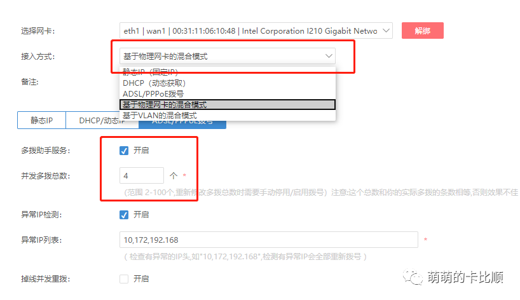The height and width of the screenshot is (300, 520).
Task: Expand the 接入方式 access mode dropdown
Action: 227,56
